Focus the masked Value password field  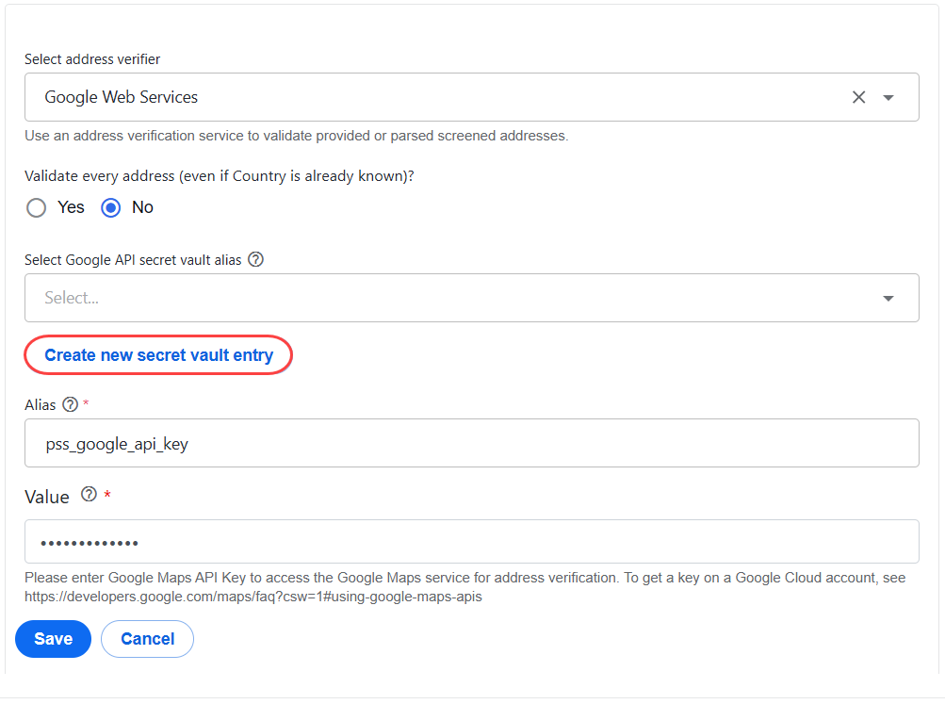(x=471, y=541)
